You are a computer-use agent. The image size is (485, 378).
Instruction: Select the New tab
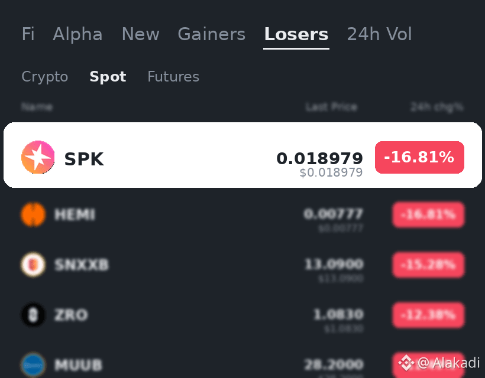coord(140,34)
